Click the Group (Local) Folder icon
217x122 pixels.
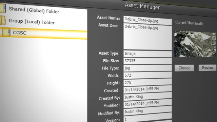pos(3,20)
